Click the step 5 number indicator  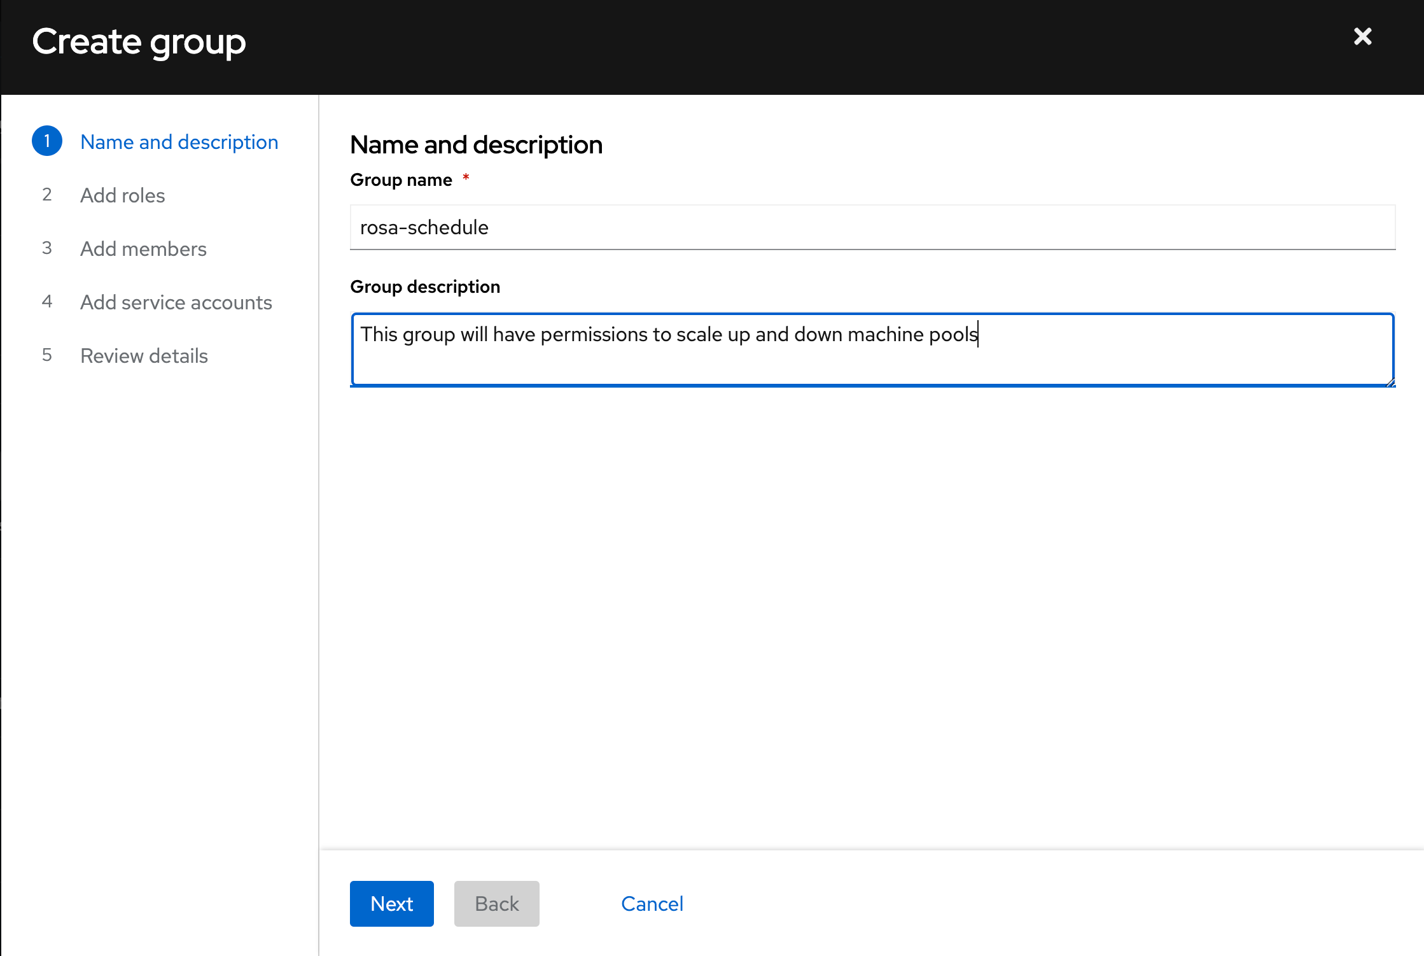pyautogui.click(x=47, y=355)
